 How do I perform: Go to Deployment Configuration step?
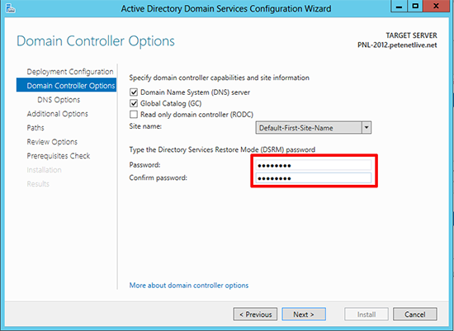(x=70, y=72)
